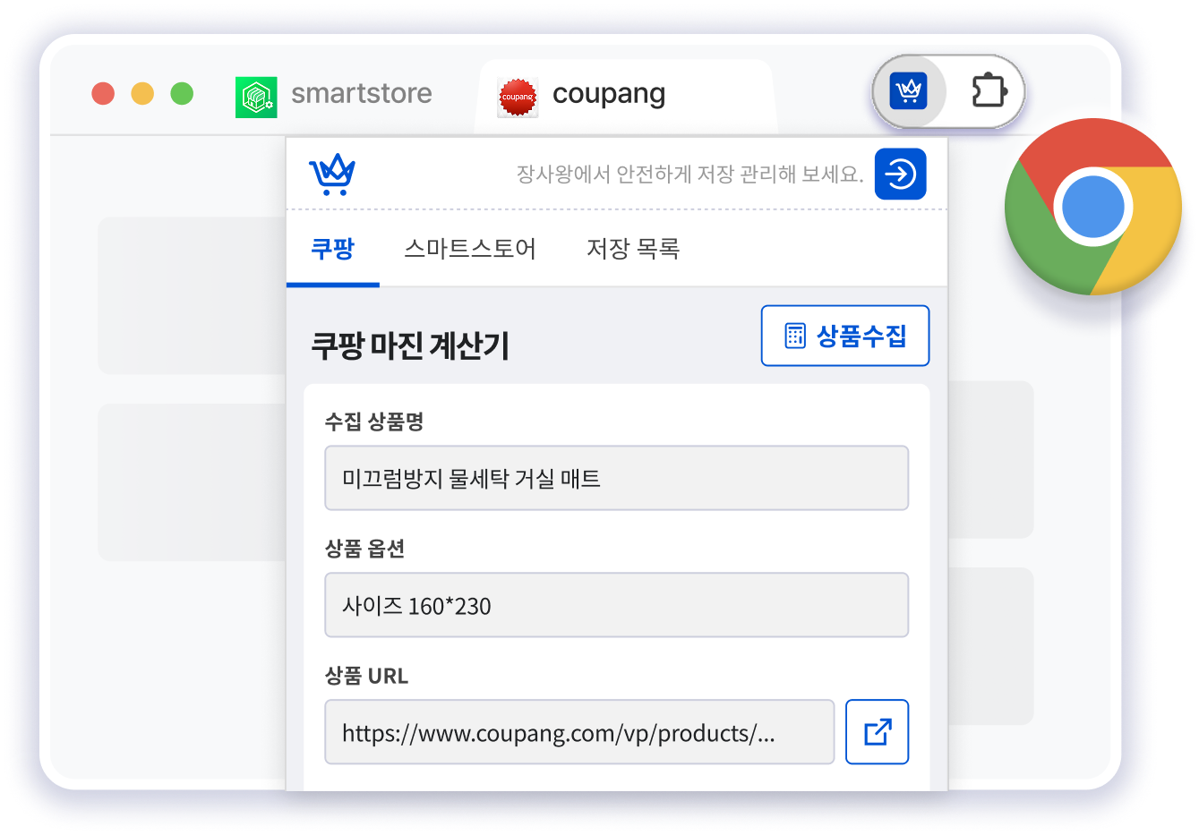Click the coupang tab favicon

tap(518, 97)
